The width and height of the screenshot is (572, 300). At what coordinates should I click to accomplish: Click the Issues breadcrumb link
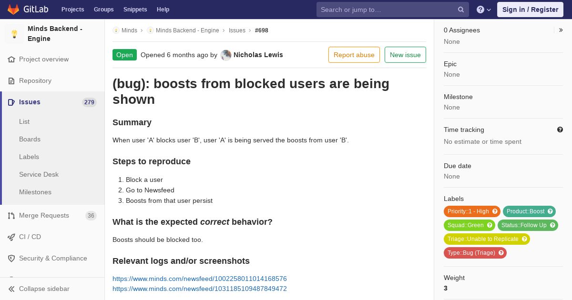point(237,30)
